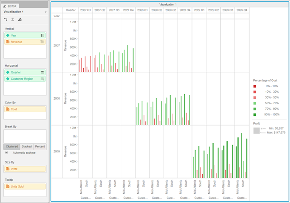Select the Stacked subtype option
This screenshot has height=203, width=290.
[26, 146]
